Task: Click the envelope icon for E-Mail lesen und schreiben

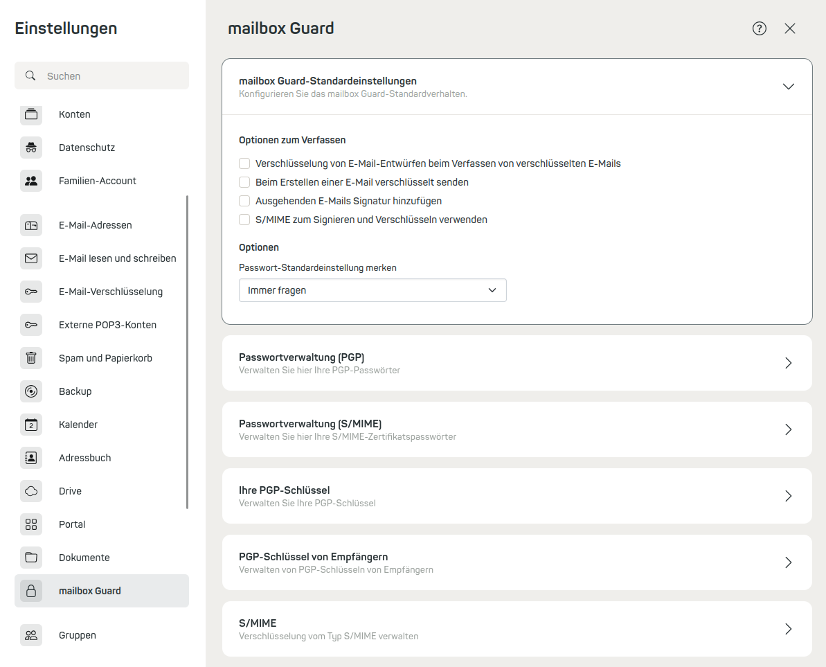Action: 31,258
